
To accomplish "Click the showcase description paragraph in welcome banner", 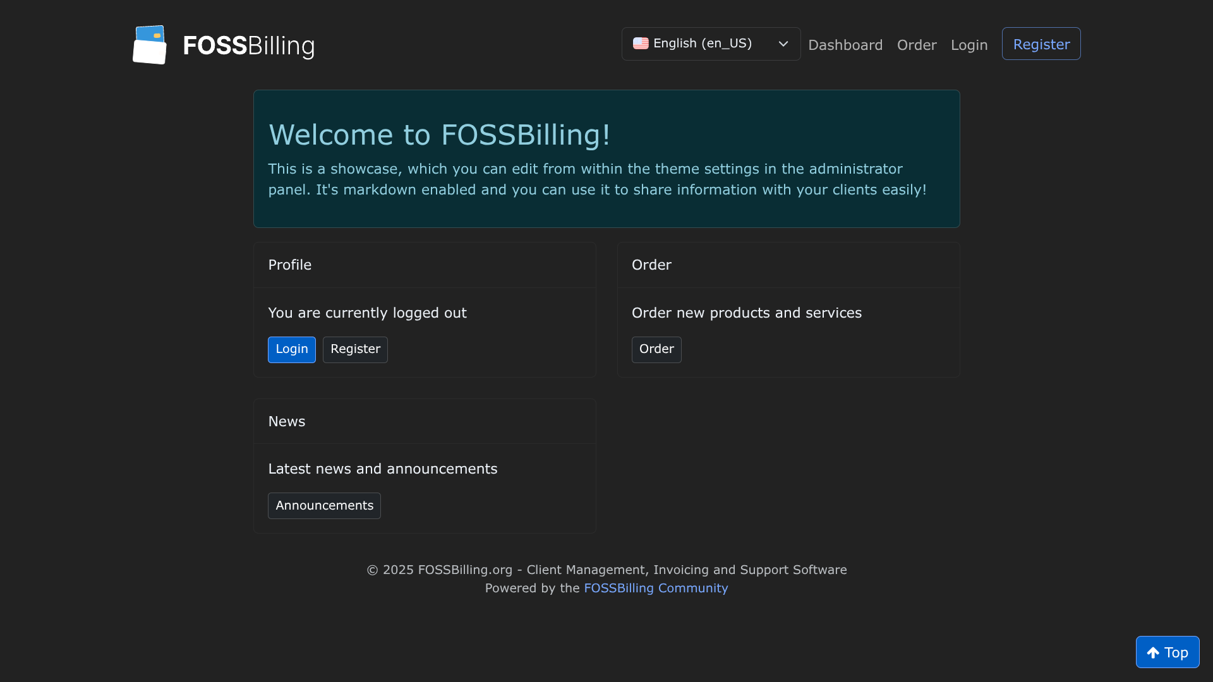I will (597, 179).
